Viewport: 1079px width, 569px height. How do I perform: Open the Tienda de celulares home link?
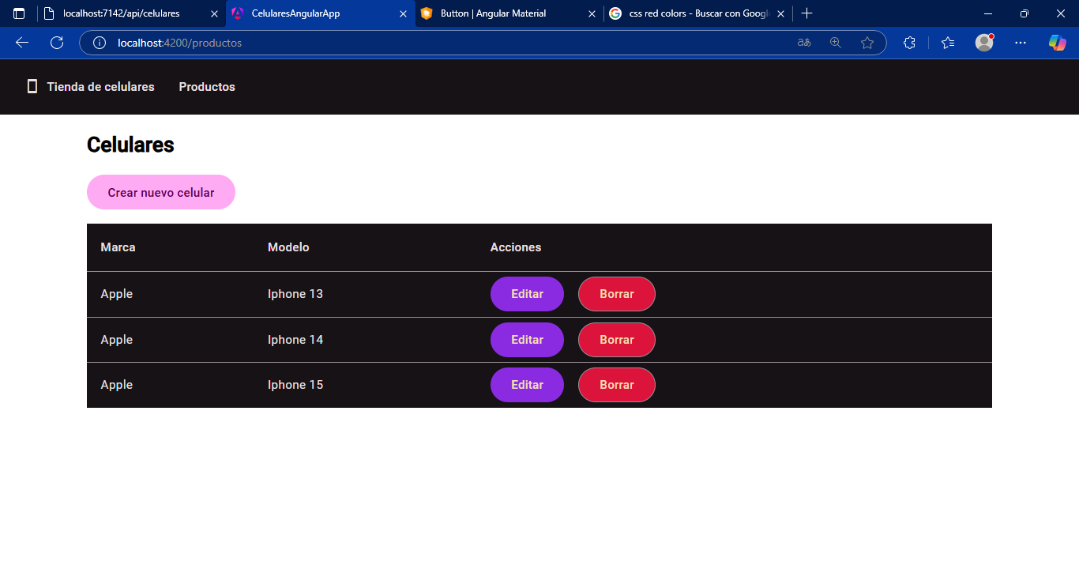pyautogui.click(x=100, y=87)
